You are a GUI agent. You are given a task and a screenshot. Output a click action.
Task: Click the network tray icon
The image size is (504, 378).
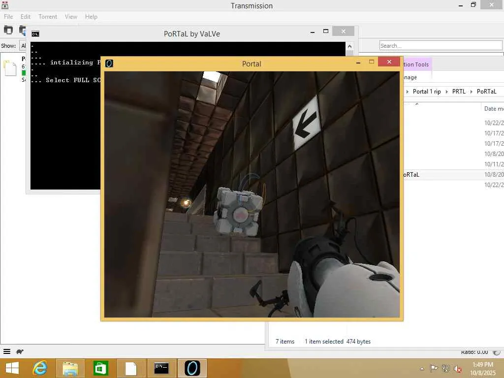[x=445, y=368]
